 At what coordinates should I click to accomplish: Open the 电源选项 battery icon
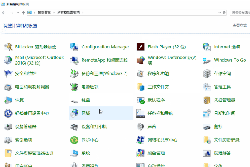[x=74, y=87]
